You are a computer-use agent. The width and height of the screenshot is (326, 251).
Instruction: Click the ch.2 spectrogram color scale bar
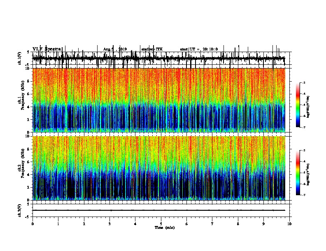298,173
